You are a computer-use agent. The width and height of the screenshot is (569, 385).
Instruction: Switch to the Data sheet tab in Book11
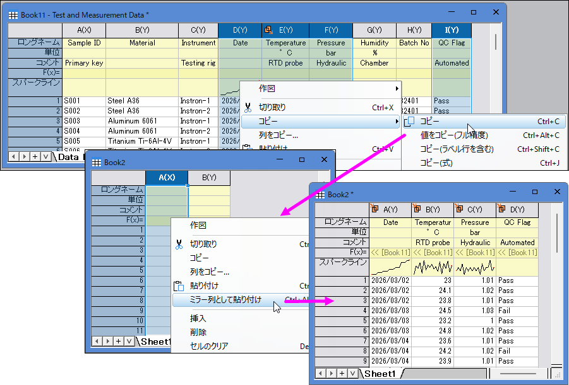pyautogui.click(x=68, y=157)
